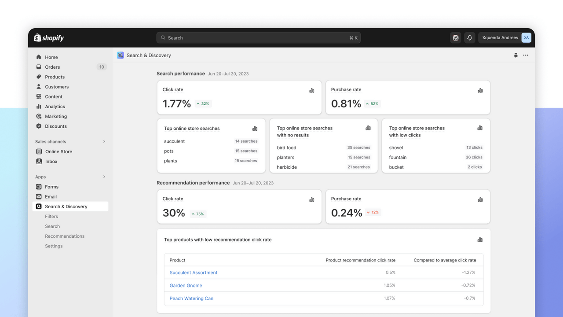Image resolution: width=563 pixels, height=317 pixels.
Task: View report for Top online store searches
Action: click(255, 129)
